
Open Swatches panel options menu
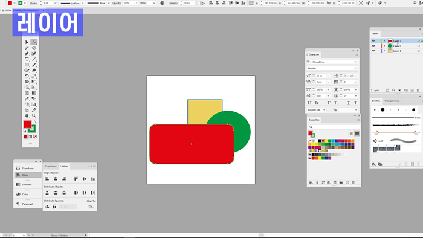coord(358,120)
